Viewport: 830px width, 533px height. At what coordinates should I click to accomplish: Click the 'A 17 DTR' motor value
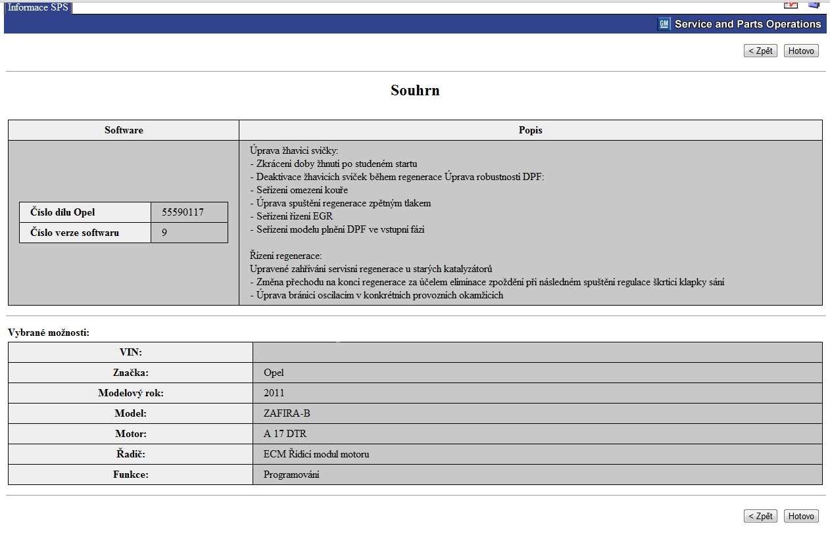tap(285, 434)
